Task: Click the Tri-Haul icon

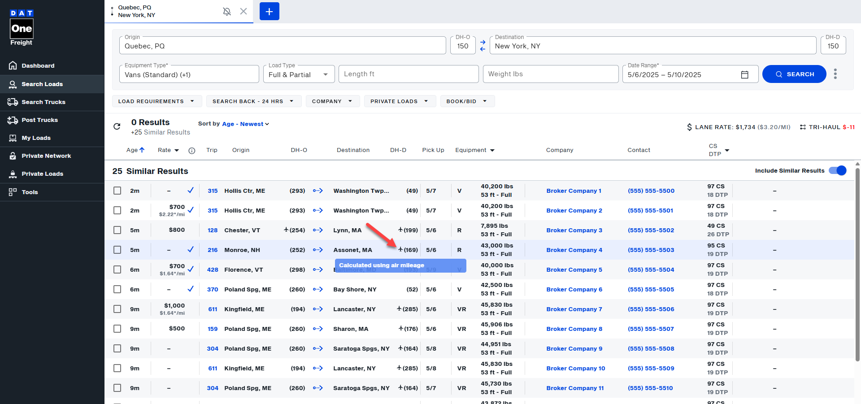Action: click(x=803, y=127)
